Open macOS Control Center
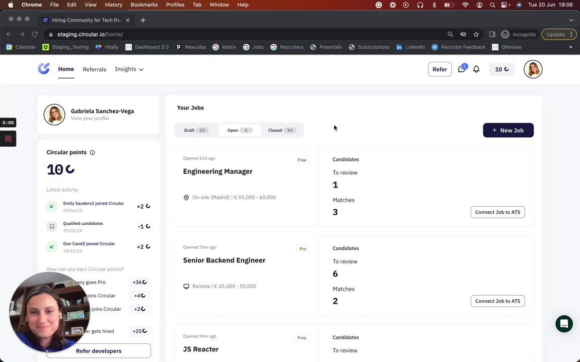This screenshot has width=580, height=362. (x=505, y=5)
